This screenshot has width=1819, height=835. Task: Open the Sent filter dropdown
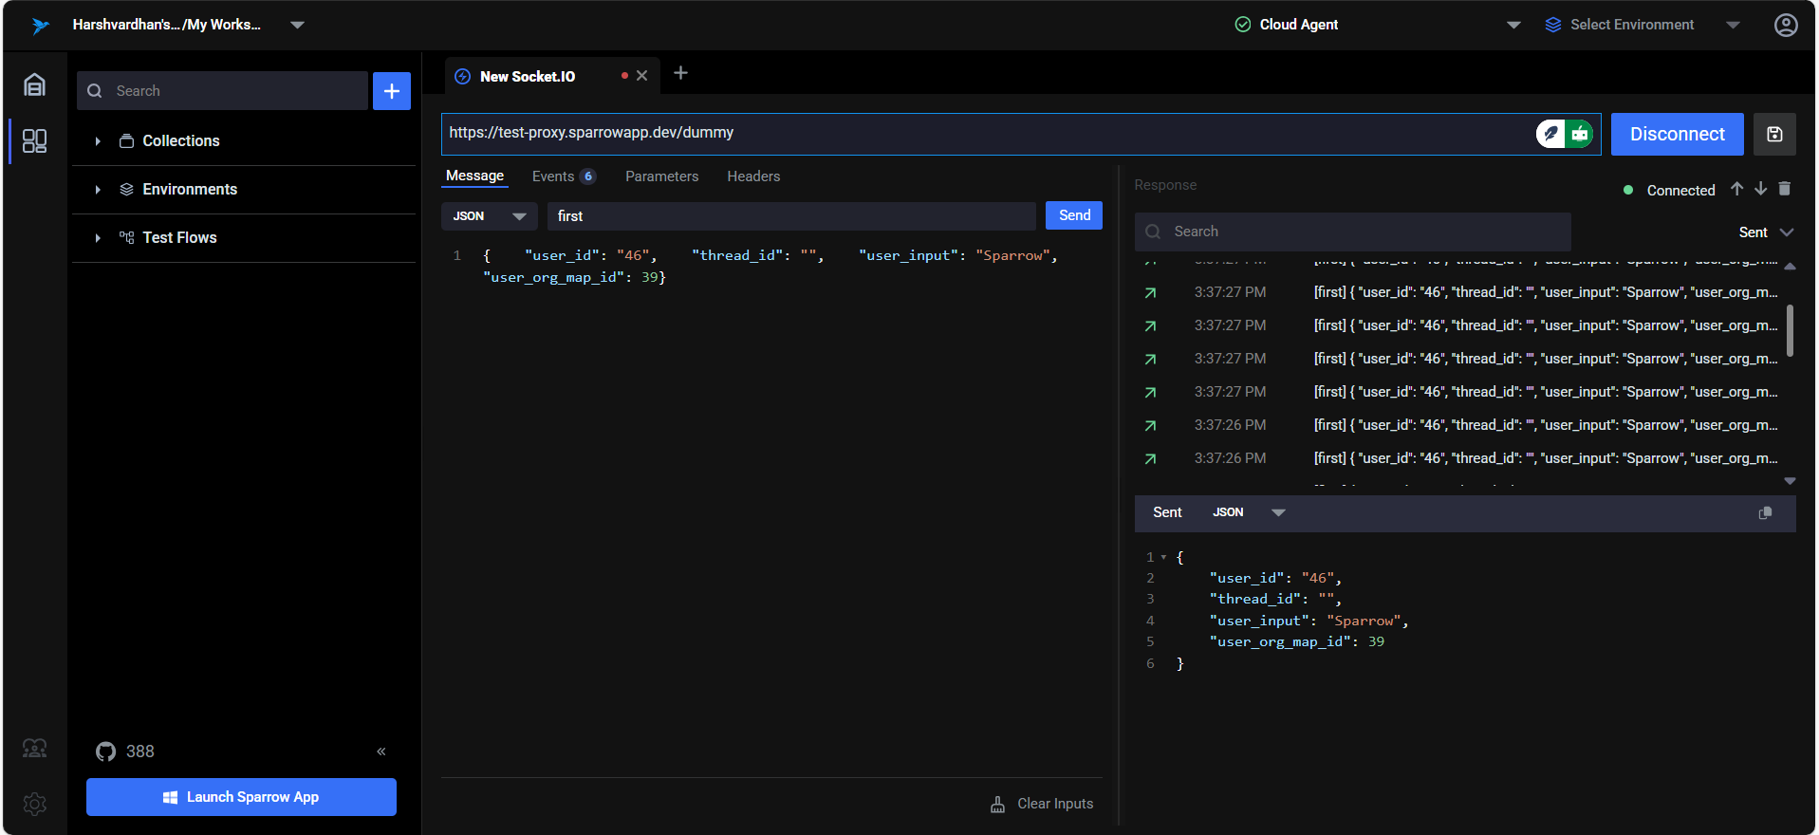click(x=1766, y=232)
